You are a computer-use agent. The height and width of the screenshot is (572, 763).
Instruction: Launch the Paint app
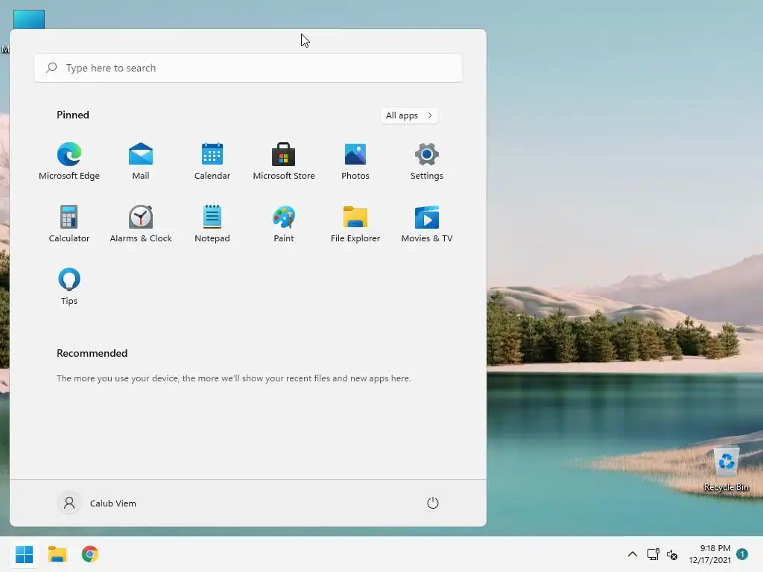284,223
